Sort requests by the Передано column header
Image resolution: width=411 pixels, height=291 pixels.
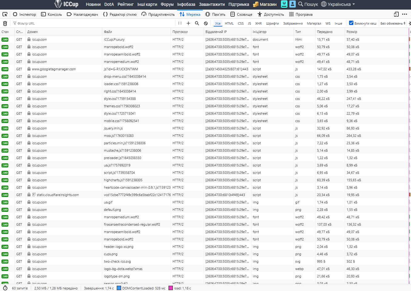(330, 32)
